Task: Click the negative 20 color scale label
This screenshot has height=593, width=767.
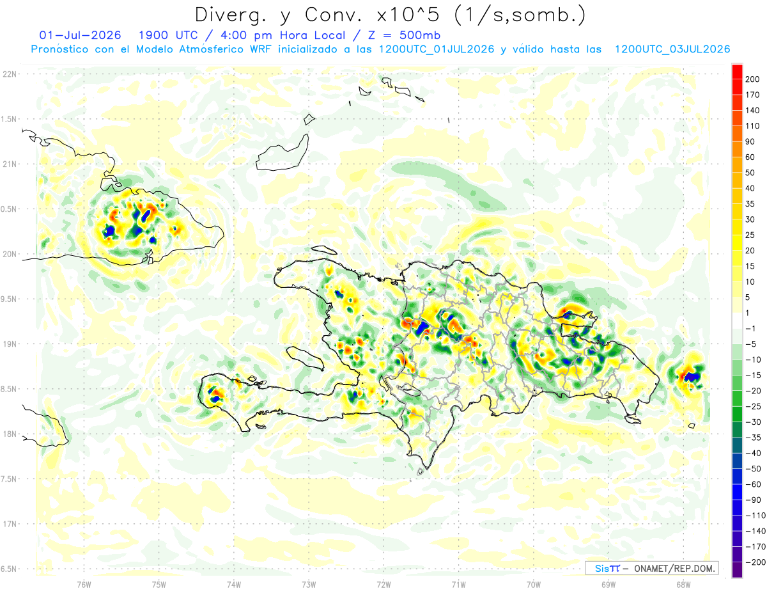Action: pos(754,391)
